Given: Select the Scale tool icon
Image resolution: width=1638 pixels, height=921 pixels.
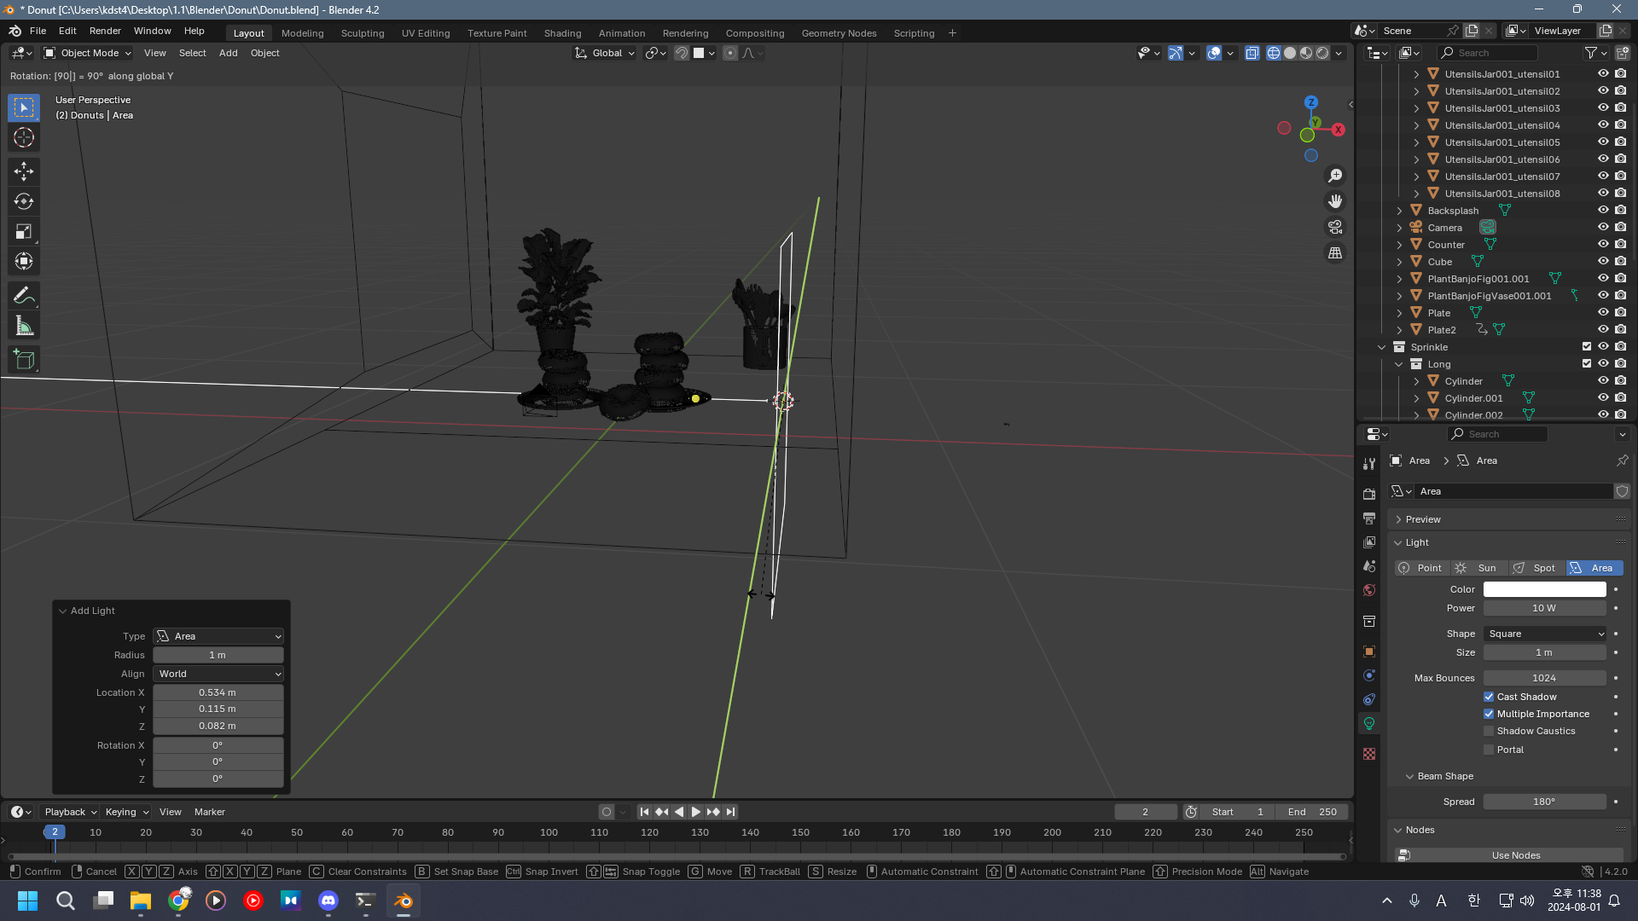Looking at the screenshot, I should click(x=23, y=231).
